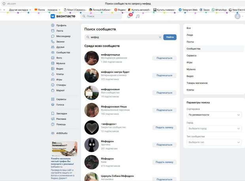Focus the top Поиск header search field
Screen dimensions: 245x181
pyautogui.click(x=102, y=16)
